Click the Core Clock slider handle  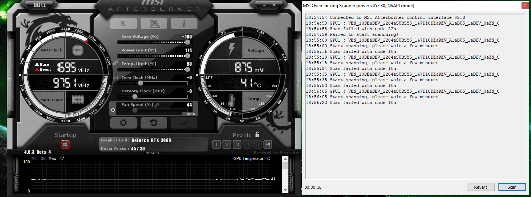(141, 83)
